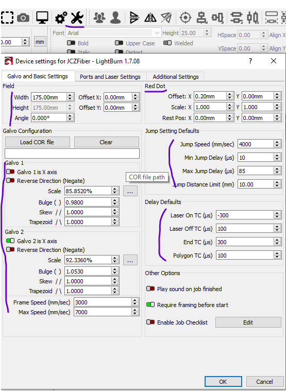
Task: Click the ellipsis button beside Galvo 2 Scale
Action: pos(130,260)
